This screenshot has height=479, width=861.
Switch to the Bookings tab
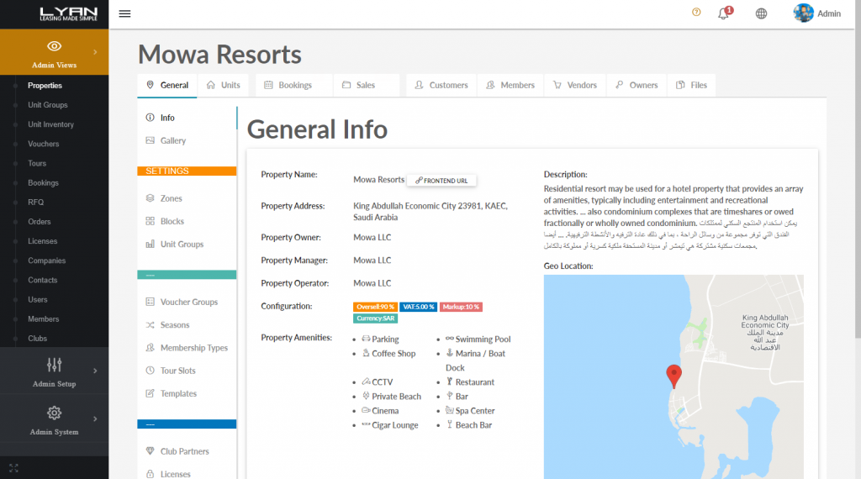click(x=288, y=85)
